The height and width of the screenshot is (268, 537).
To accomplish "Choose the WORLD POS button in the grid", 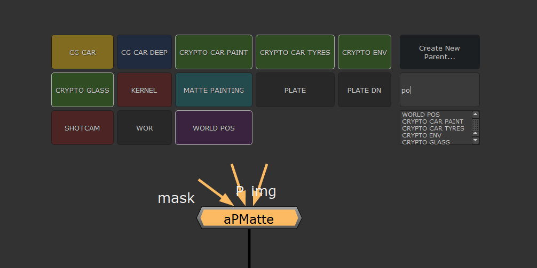I will pyautogui.click(x=214, y=128).
